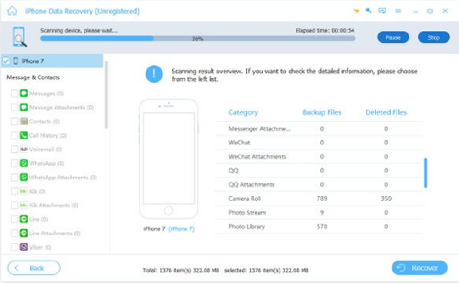The width and height of the screenshot is (459, 283).
Task: Select the Messenger Attachme... row
Action: (319, 128)
